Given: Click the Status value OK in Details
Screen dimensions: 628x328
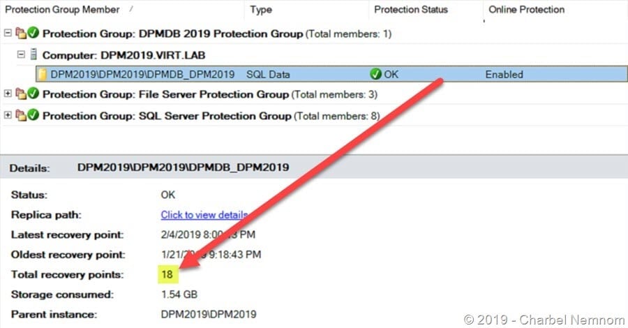Looking at the screenshot, I should pos(167,195).
